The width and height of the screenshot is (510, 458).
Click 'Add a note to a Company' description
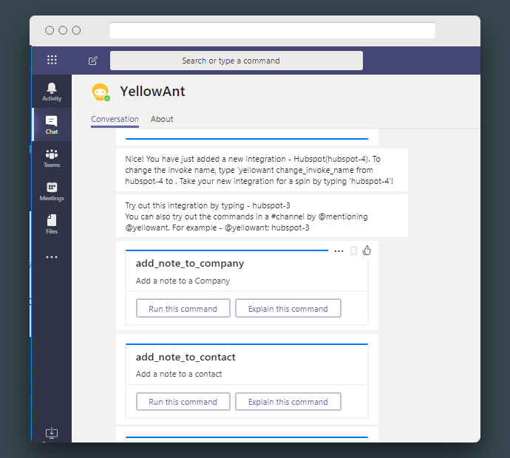tap(183, 281)
